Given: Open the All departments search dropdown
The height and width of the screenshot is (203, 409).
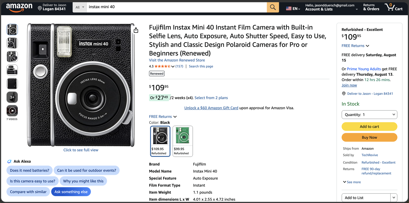Looking at the screenshot, I should point(80,7).
